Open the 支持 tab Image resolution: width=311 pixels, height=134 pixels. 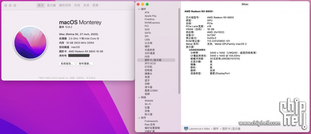point(86,5)
